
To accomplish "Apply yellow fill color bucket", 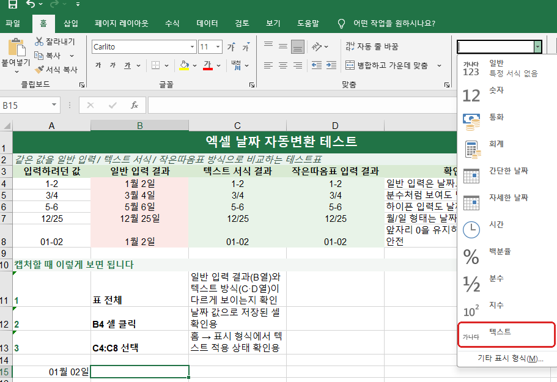I will (x=184, y=65).
